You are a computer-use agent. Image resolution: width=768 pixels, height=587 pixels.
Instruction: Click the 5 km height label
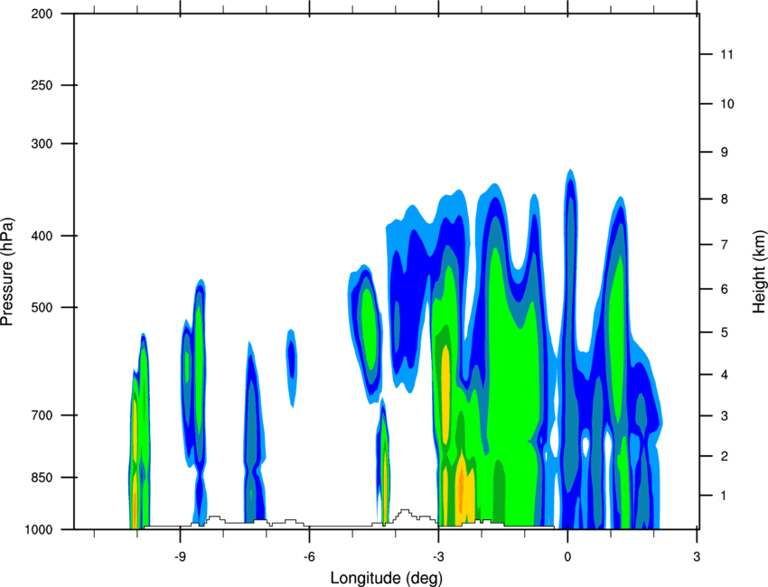[724, 332]
